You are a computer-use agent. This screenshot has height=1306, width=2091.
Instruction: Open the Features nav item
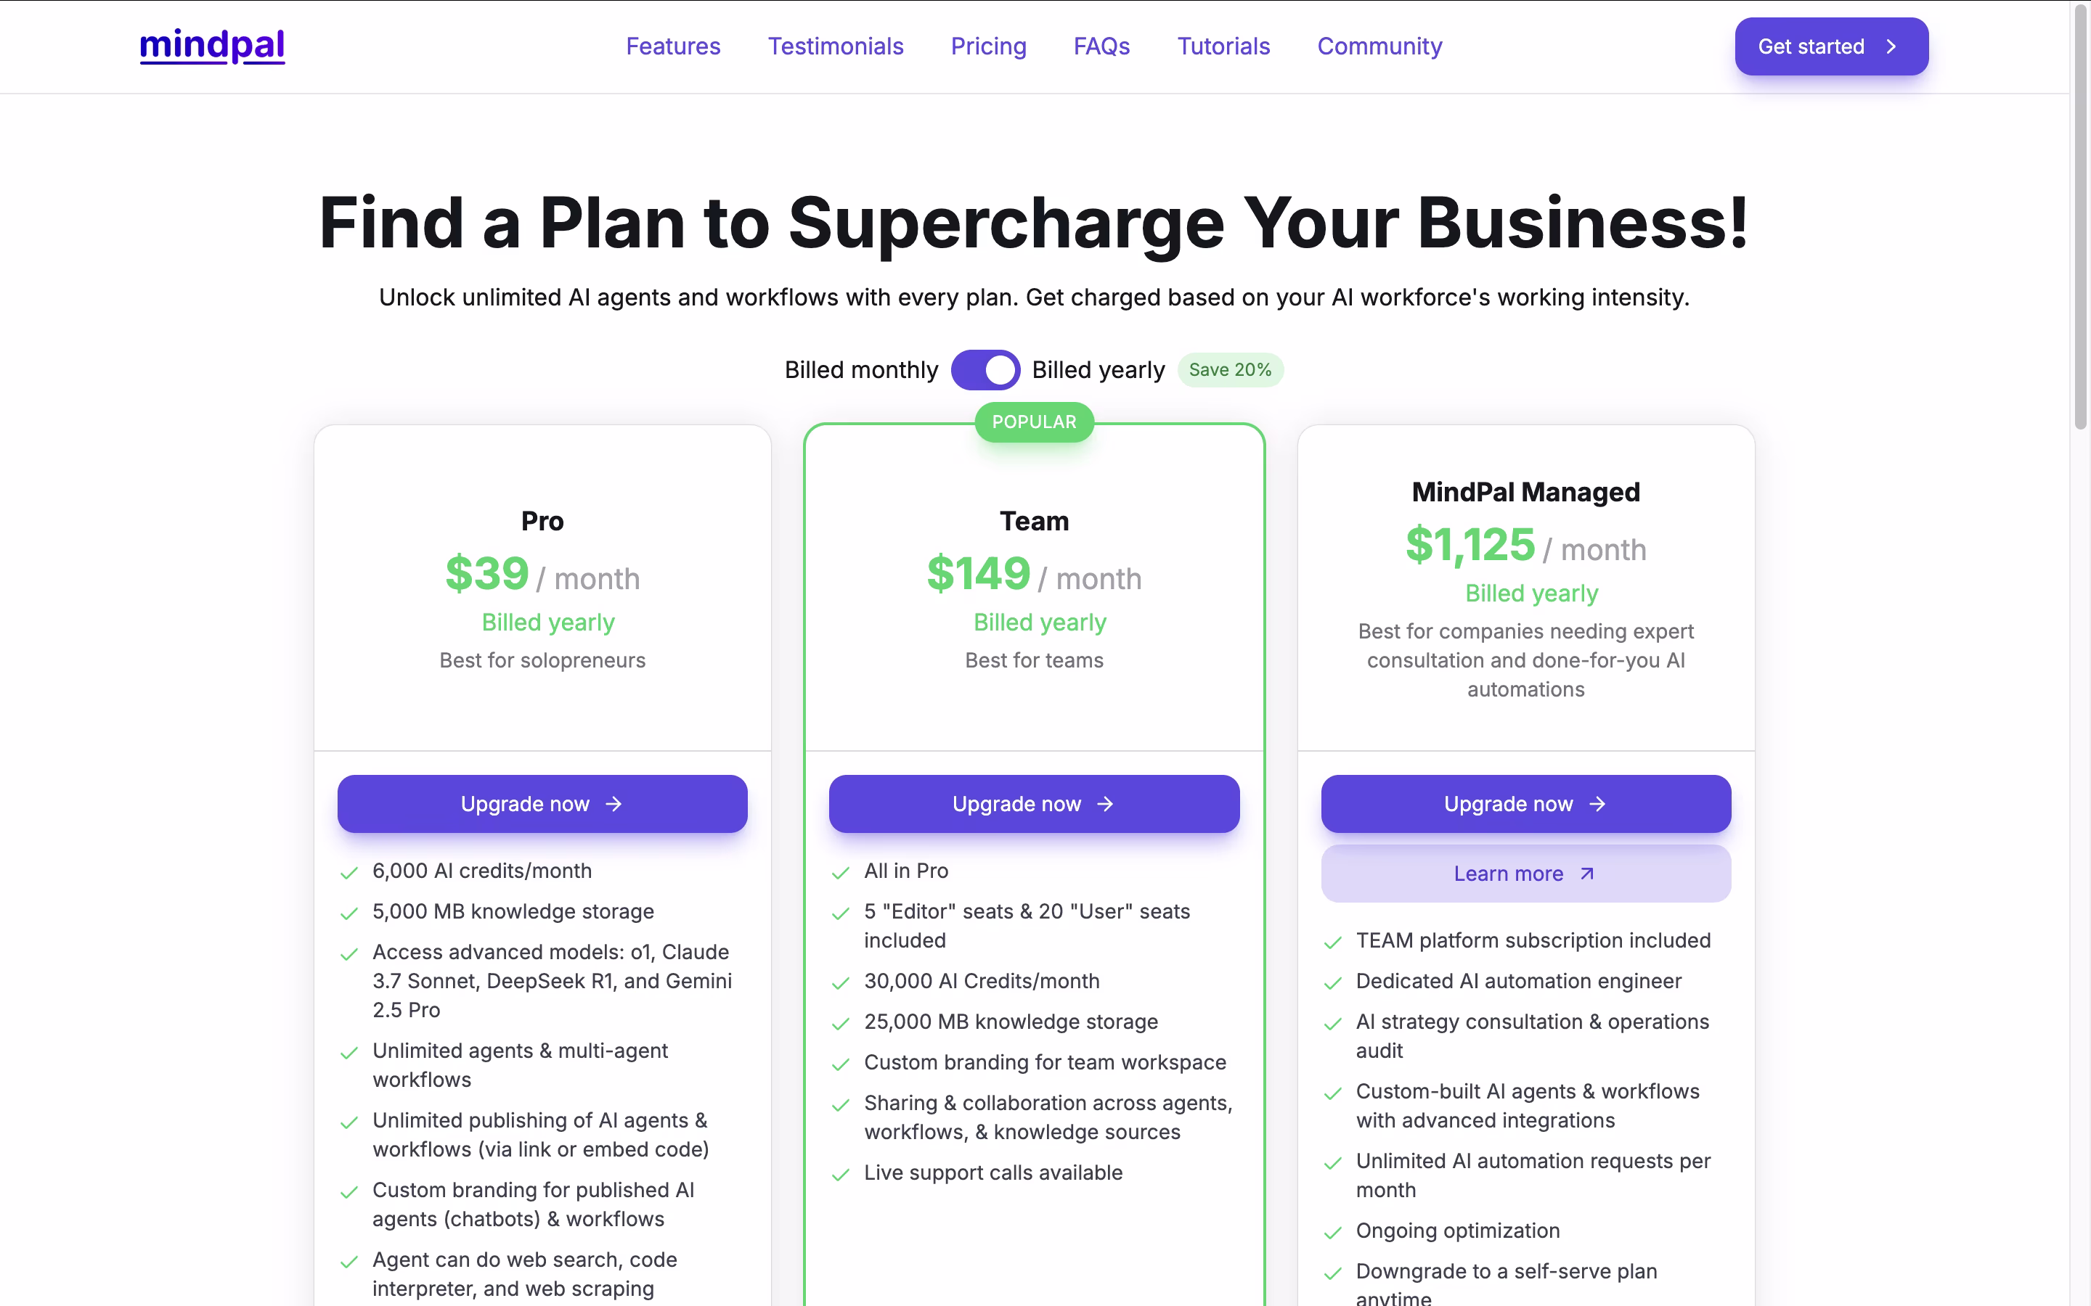point(673,46)
